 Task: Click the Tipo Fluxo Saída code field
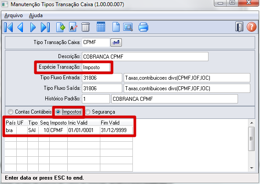pos(102,88)
